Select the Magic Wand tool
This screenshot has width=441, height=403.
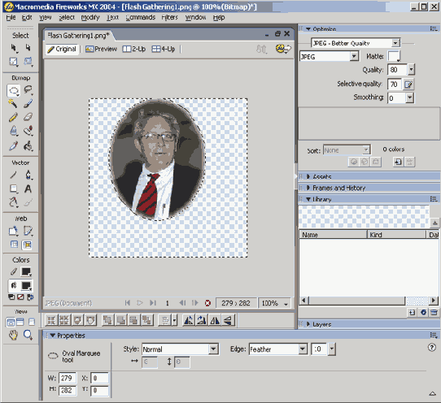tap(13, 104)
